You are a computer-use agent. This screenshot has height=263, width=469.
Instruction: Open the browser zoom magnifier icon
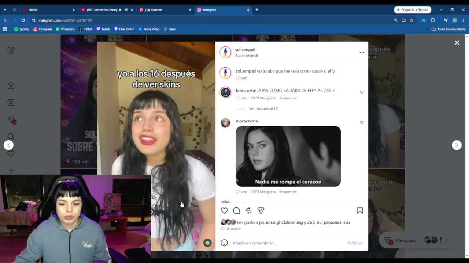pyautogui.click(x=396, y=20)
